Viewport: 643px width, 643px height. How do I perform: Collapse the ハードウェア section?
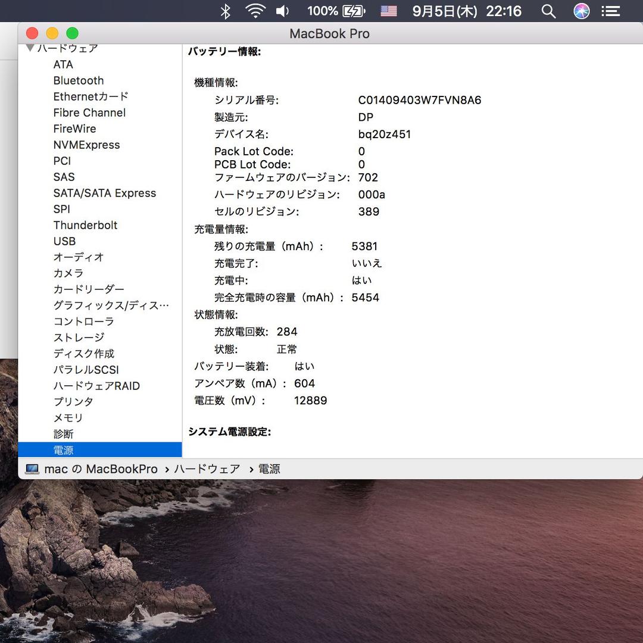30,48
